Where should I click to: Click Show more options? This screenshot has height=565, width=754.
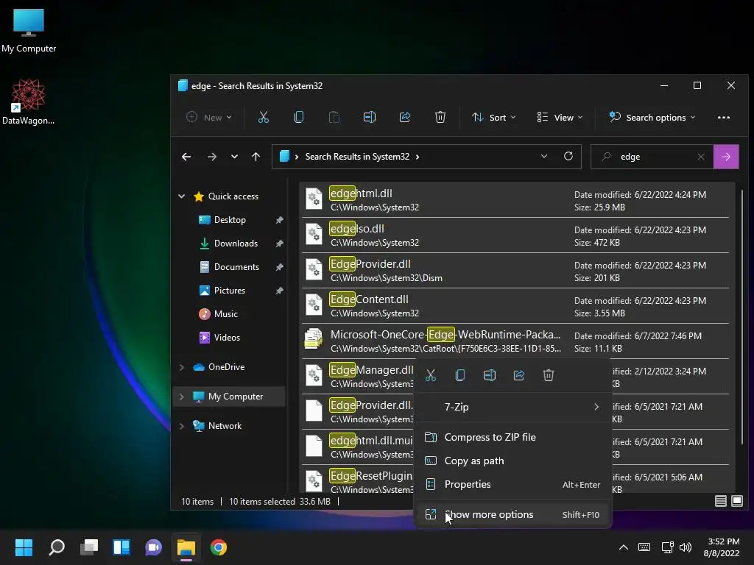pos(513,514)
